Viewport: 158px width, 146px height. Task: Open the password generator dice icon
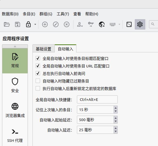click(129, 24)
